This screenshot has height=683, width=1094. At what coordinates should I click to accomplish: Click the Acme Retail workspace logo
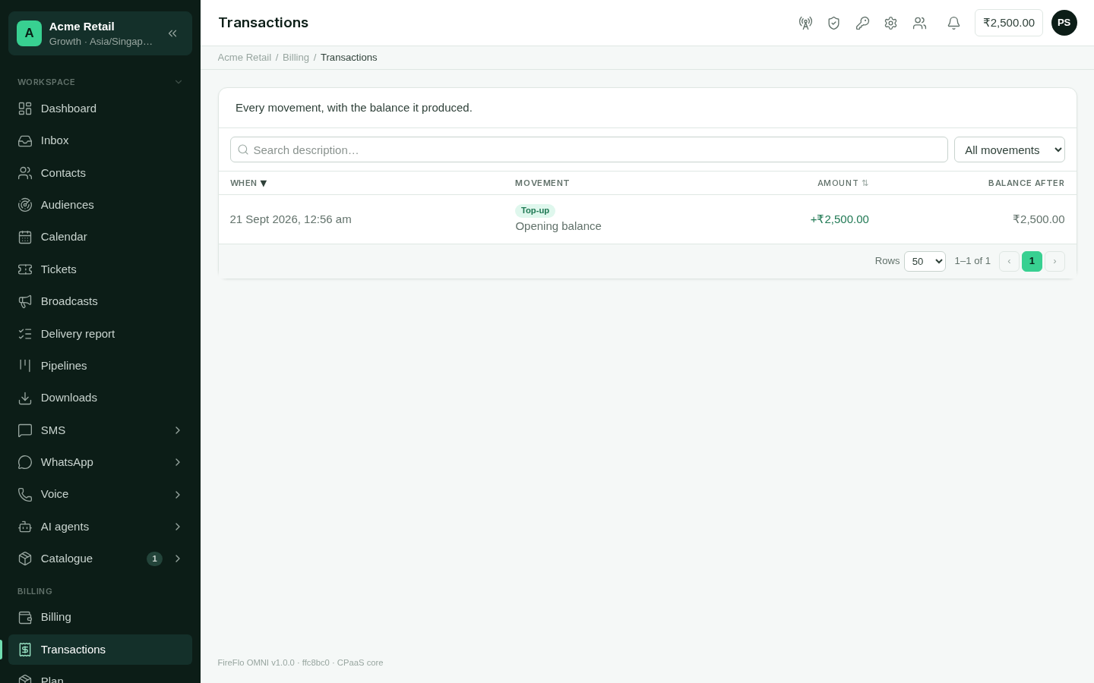pos(29,33)
